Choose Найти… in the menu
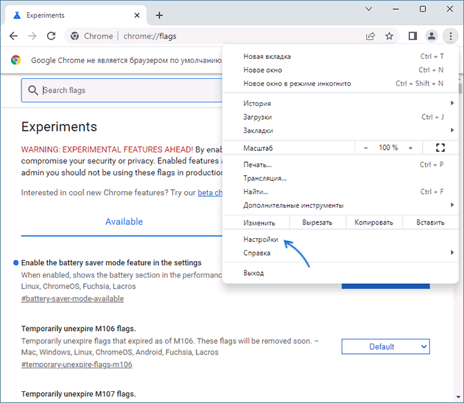The height and width of the screenshot is (403, 464). pos(340,192)
